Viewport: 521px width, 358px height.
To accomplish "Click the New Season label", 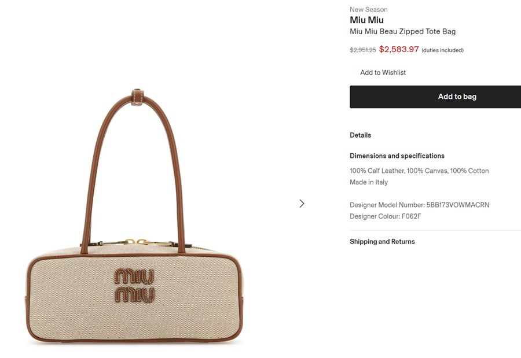I will (x=368, y=9).
